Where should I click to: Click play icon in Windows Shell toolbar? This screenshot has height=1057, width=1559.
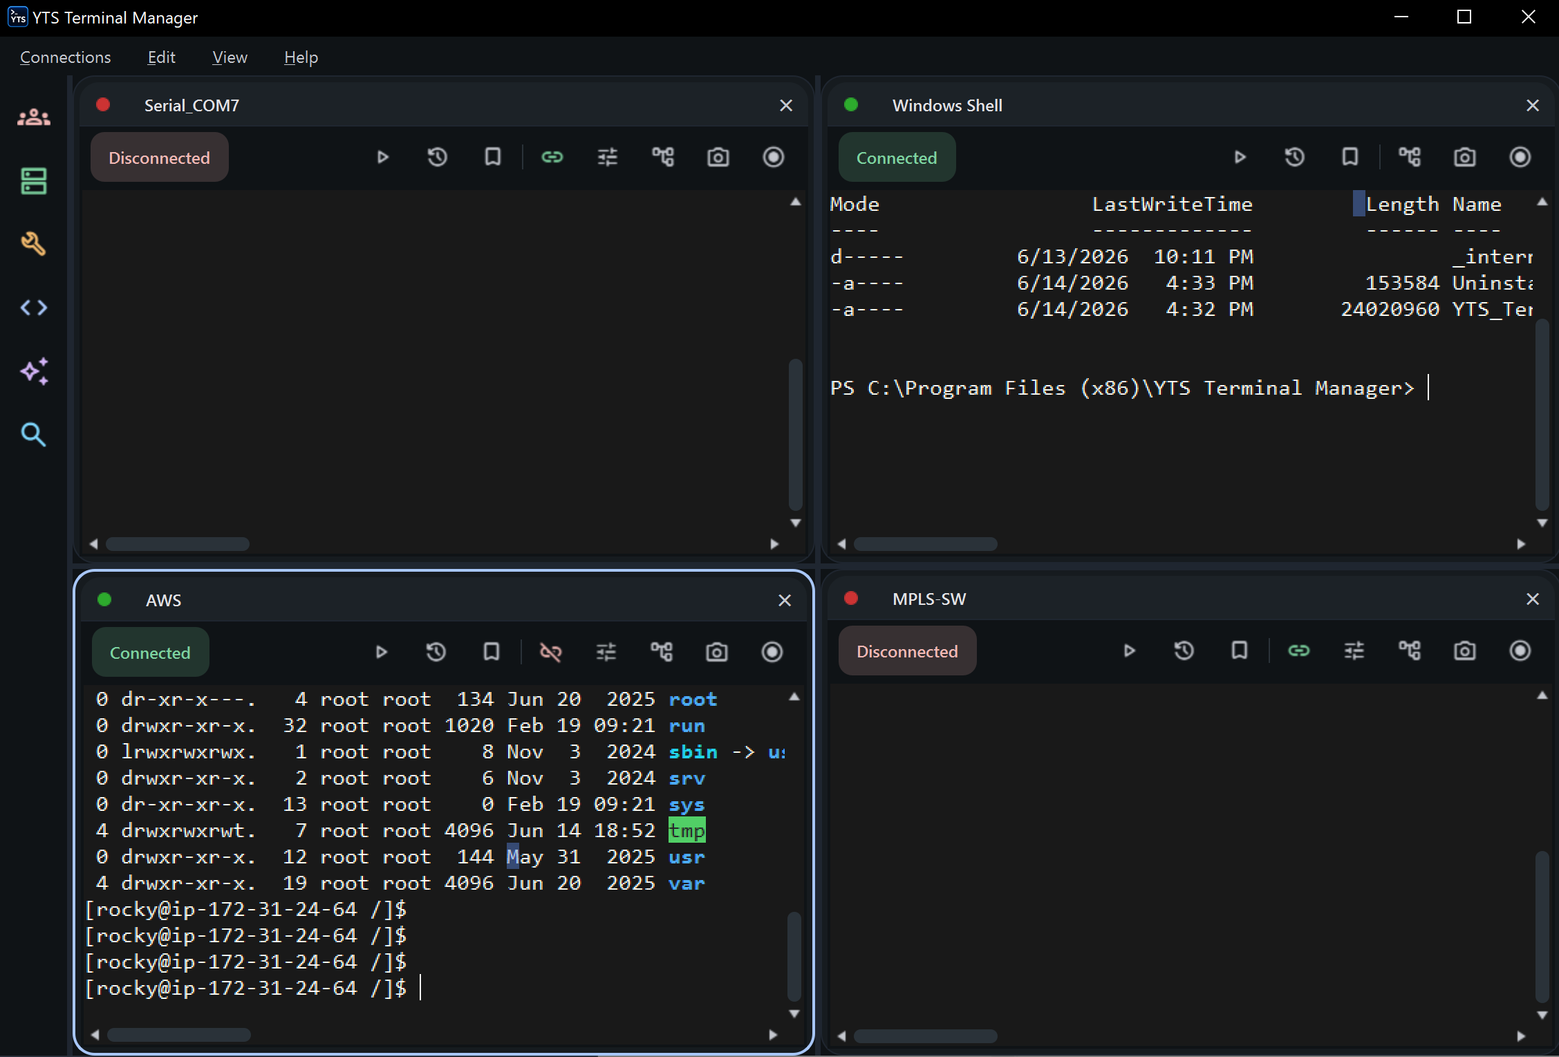1240,158
